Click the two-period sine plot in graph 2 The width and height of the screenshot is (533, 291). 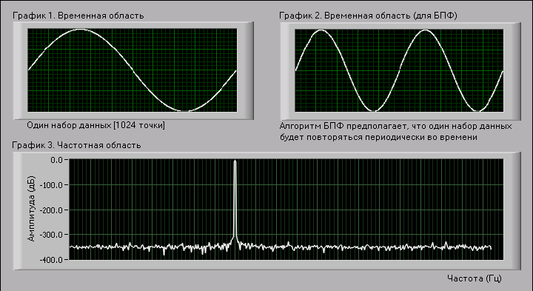pyautogui.click(x=399, y=70)
